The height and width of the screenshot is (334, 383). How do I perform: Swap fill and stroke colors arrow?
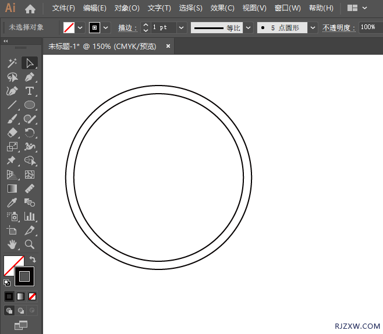click(x=33, y=260)
